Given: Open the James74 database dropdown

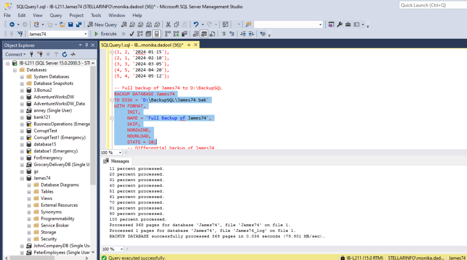Looking at the screenshot, I should [85, 34].
